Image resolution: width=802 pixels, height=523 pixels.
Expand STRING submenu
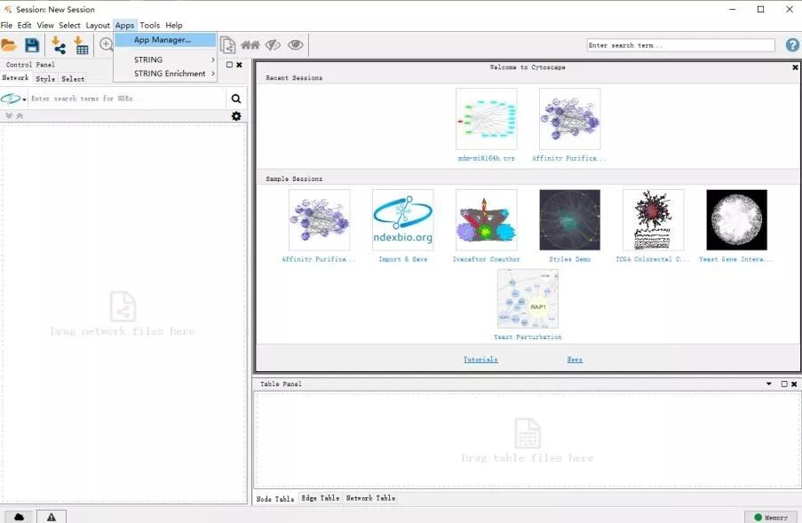[164, 59]
